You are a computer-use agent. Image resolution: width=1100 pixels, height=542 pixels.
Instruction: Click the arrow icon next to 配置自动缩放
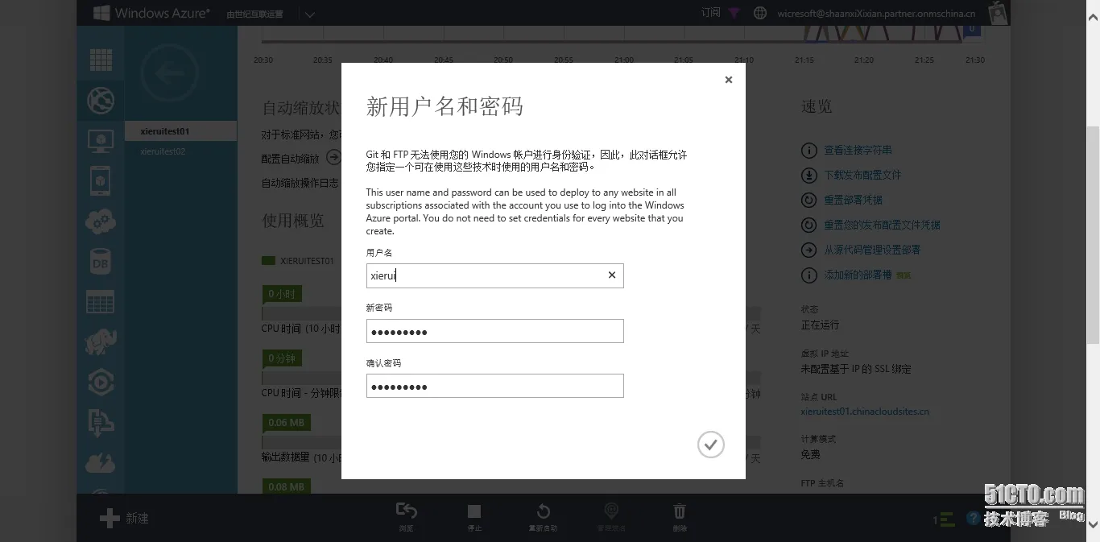(x=333, y=158)
